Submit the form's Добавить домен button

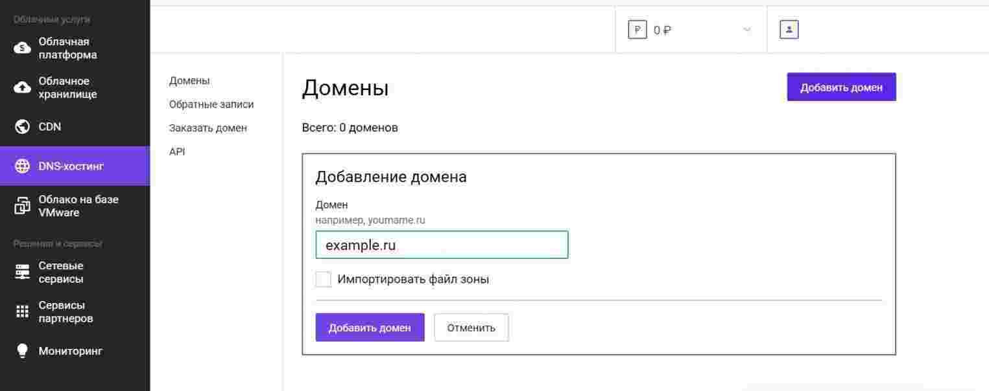tap(370, 328)
